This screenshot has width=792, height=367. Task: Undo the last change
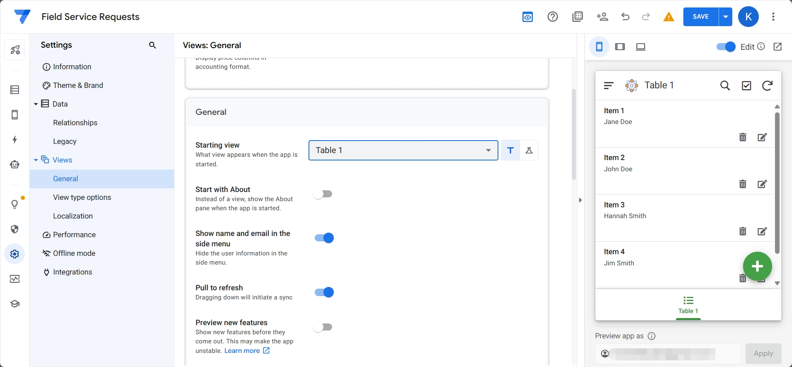tap(625, 17)
